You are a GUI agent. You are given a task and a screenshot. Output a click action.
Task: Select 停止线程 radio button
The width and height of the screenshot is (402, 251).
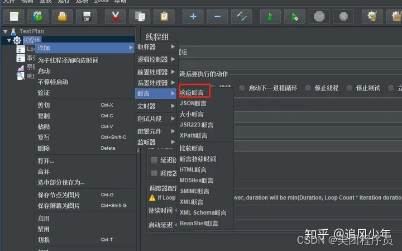[x=308, y=88]
